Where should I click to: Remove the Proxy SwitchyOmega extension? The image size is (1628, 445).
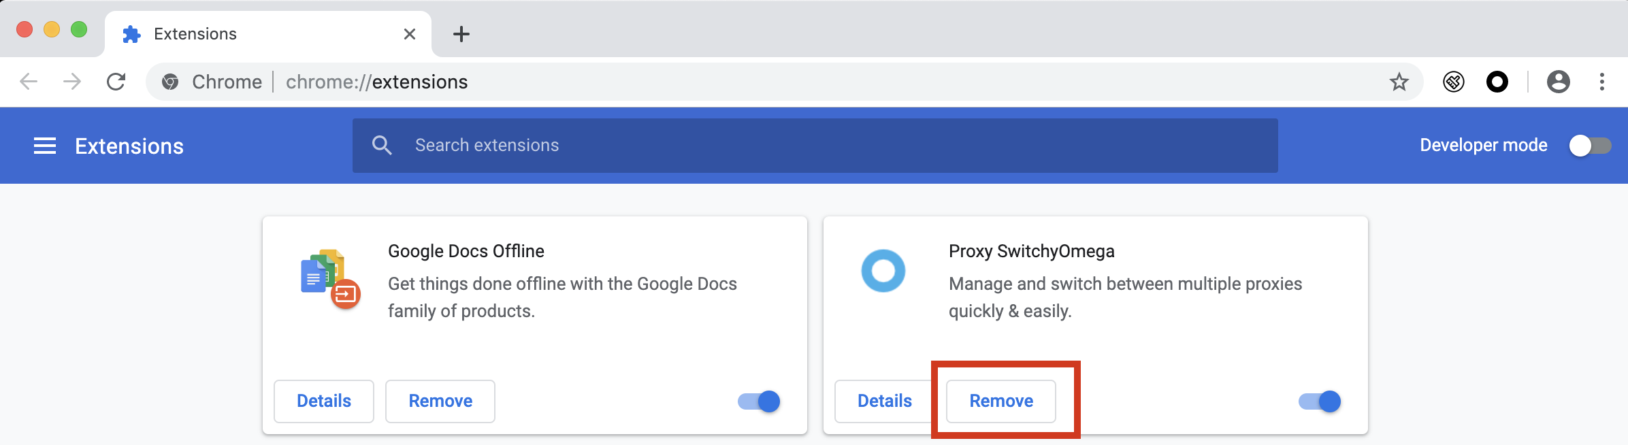(1001, 401)
